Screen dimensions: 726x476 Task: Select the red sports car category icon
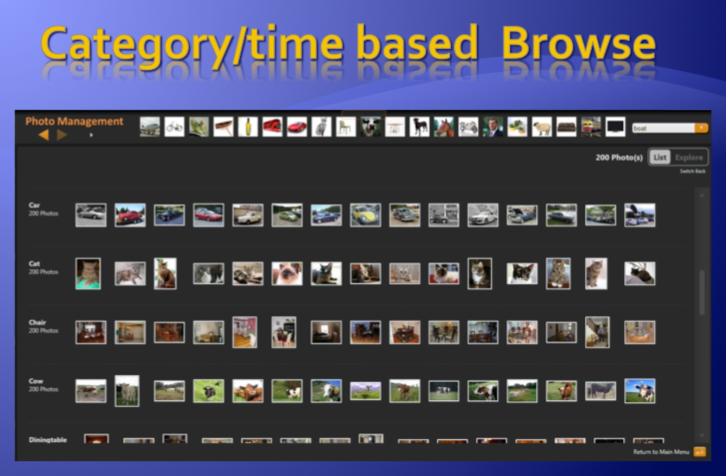pyautogui.click(x=297, y=127)
